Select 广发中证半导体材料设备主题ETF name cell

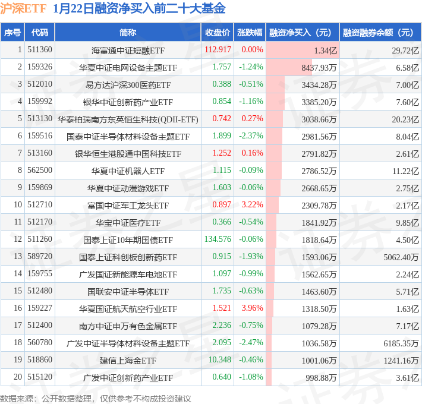pos(128,343)
